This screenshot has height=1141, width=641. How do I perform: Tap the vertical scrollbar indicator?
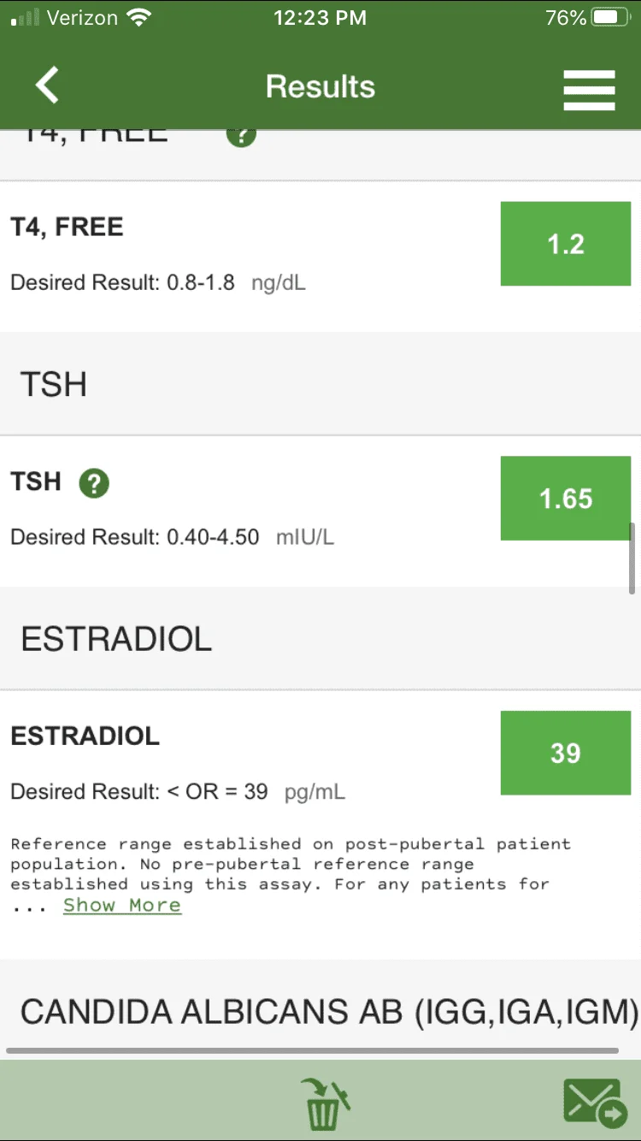click(x=632, y=558)
